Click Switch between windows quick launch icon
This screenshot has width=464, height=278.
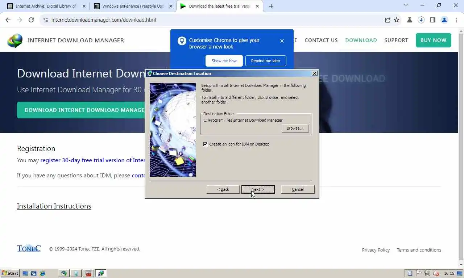point(34,273)
